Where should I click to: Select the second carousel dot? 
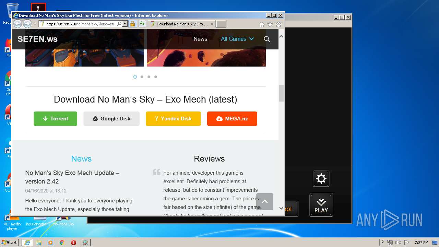pos(142,77)
